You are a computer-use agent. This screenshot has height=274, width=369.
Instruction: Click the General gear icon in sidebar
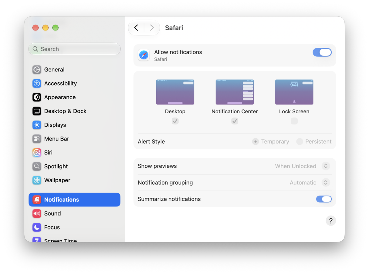[37, 70]
